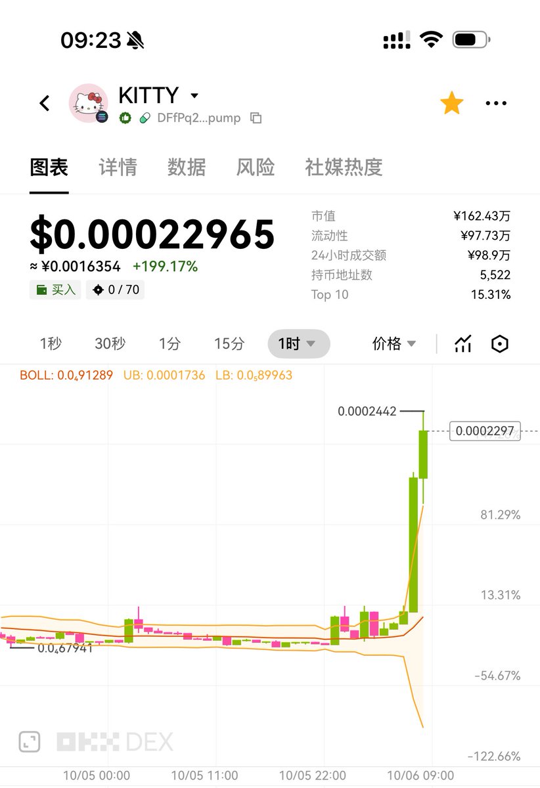
Task: Go back using the left chevron arrow
Action: coord(44,103)
